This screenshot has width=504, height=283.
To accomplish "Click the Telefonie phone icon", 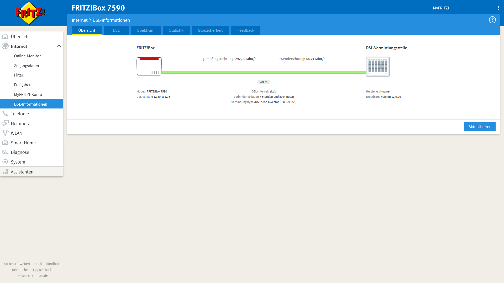I will pyautogui.click(x=5, y=113).
